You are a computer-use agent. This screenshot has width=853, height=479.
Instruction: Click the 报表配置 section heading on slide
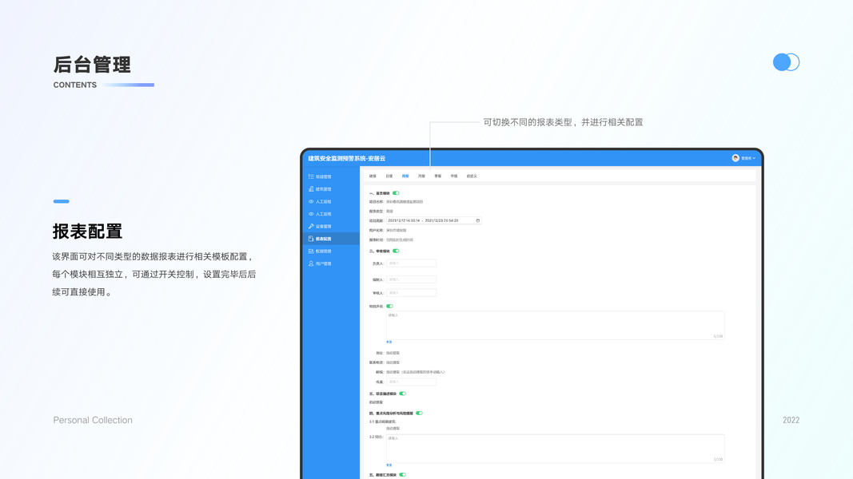point(87,232)
